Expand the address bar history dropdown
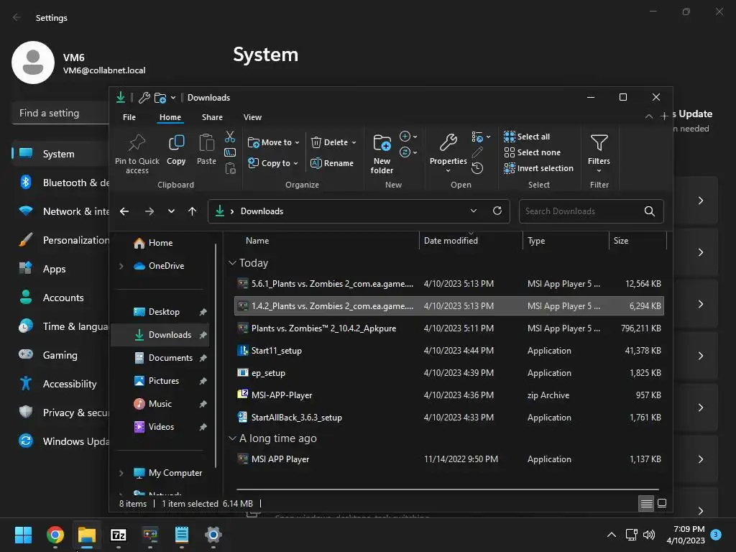The image size is (736, 552). 474,211
